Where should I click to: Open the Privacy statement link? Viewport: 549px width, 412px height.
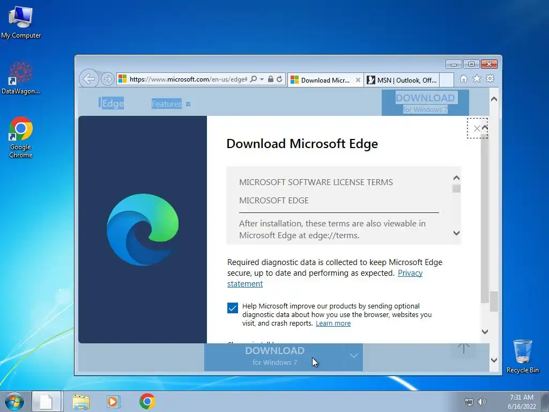tap(410, 273)
